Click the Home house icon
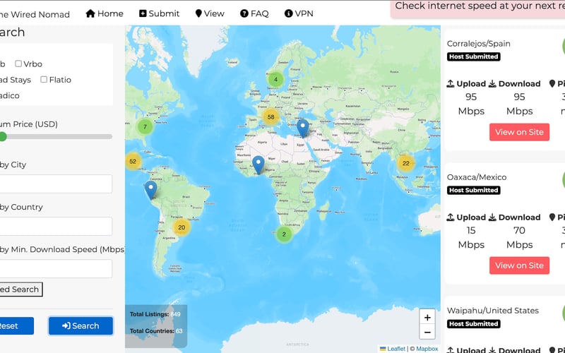Viewport: 565px width, 353px height. (90, 13)
